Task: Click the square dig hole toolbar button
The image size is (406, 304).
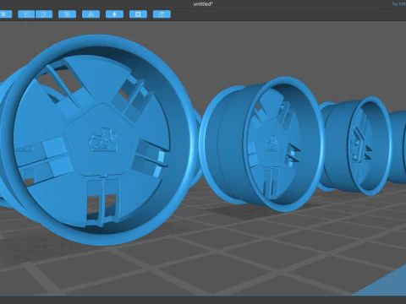Action: [138, 14]
